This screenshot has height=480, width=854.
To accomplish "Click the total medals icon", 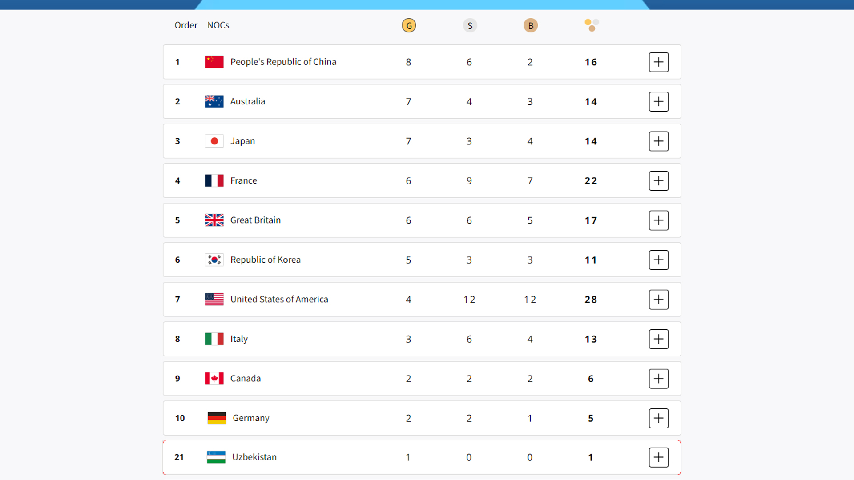I will [x=592, y=25].
